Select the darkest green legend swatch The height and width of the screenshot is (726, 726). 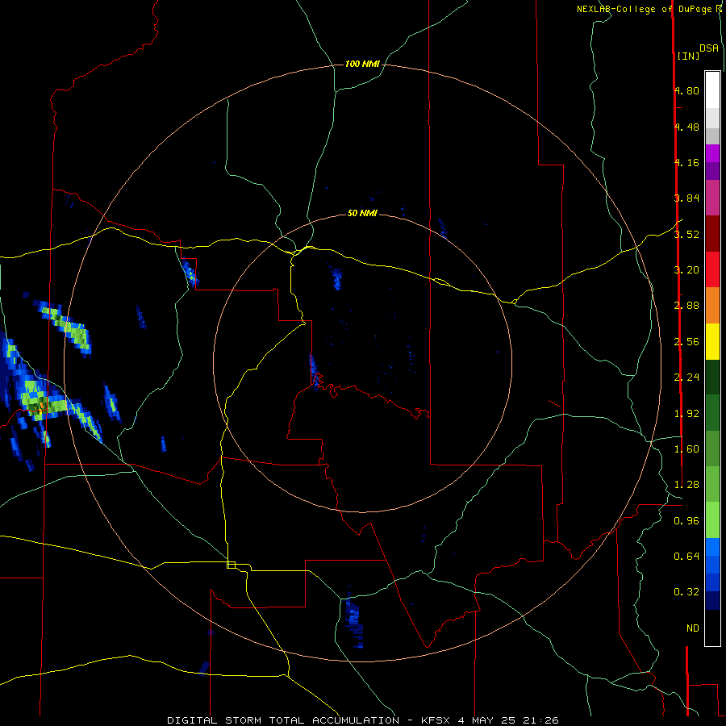pos(712,378)
